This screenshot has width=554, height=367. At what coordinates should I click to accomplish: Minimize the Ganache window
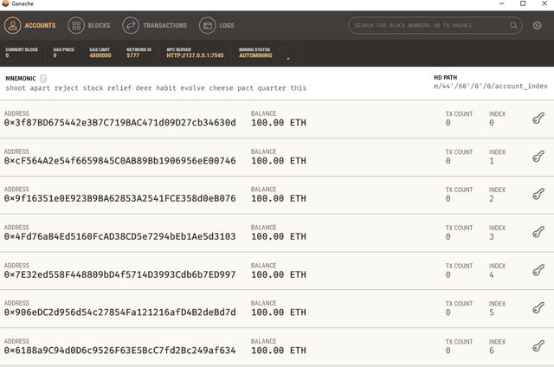pyautogui.click(x=502, y=3)
